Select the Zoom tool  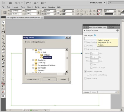click(x=3, y=80)
